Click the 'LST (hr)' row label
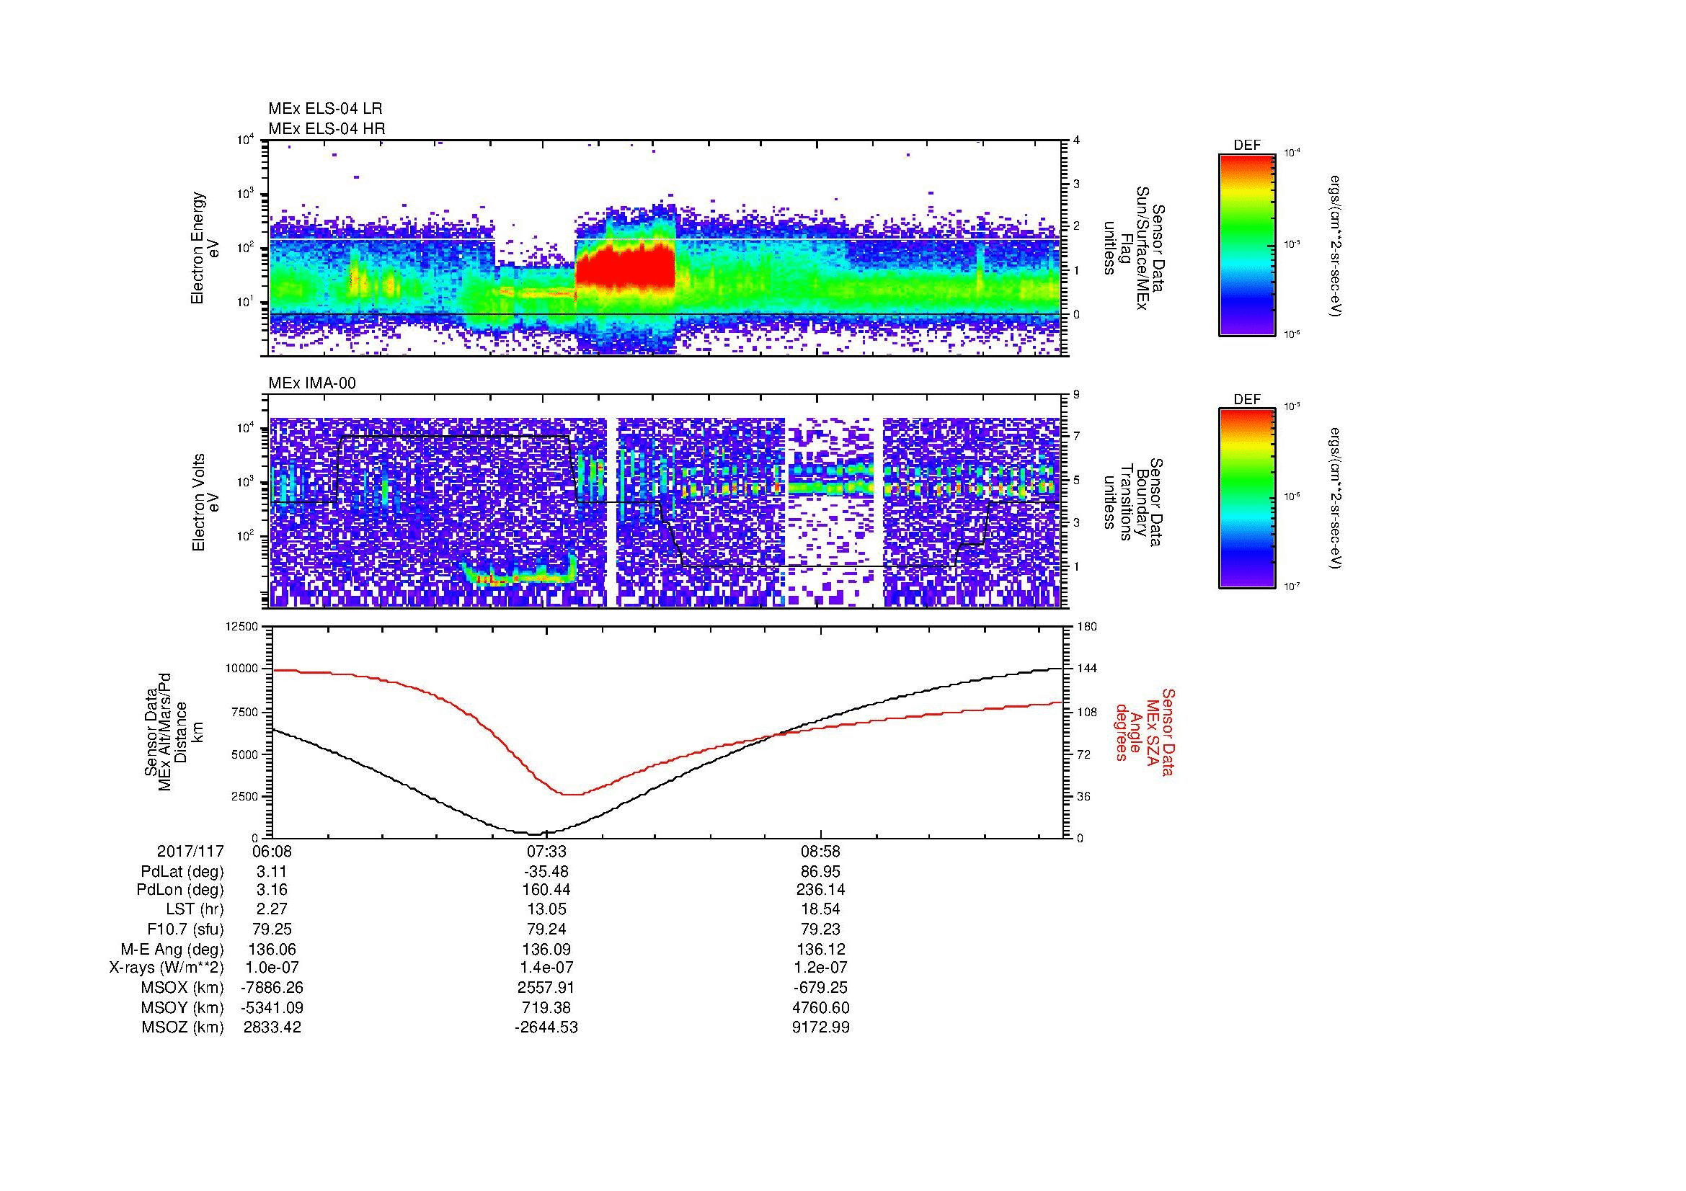The width and height of the screenshot is (1686, 1191). (x=195, y=909)
